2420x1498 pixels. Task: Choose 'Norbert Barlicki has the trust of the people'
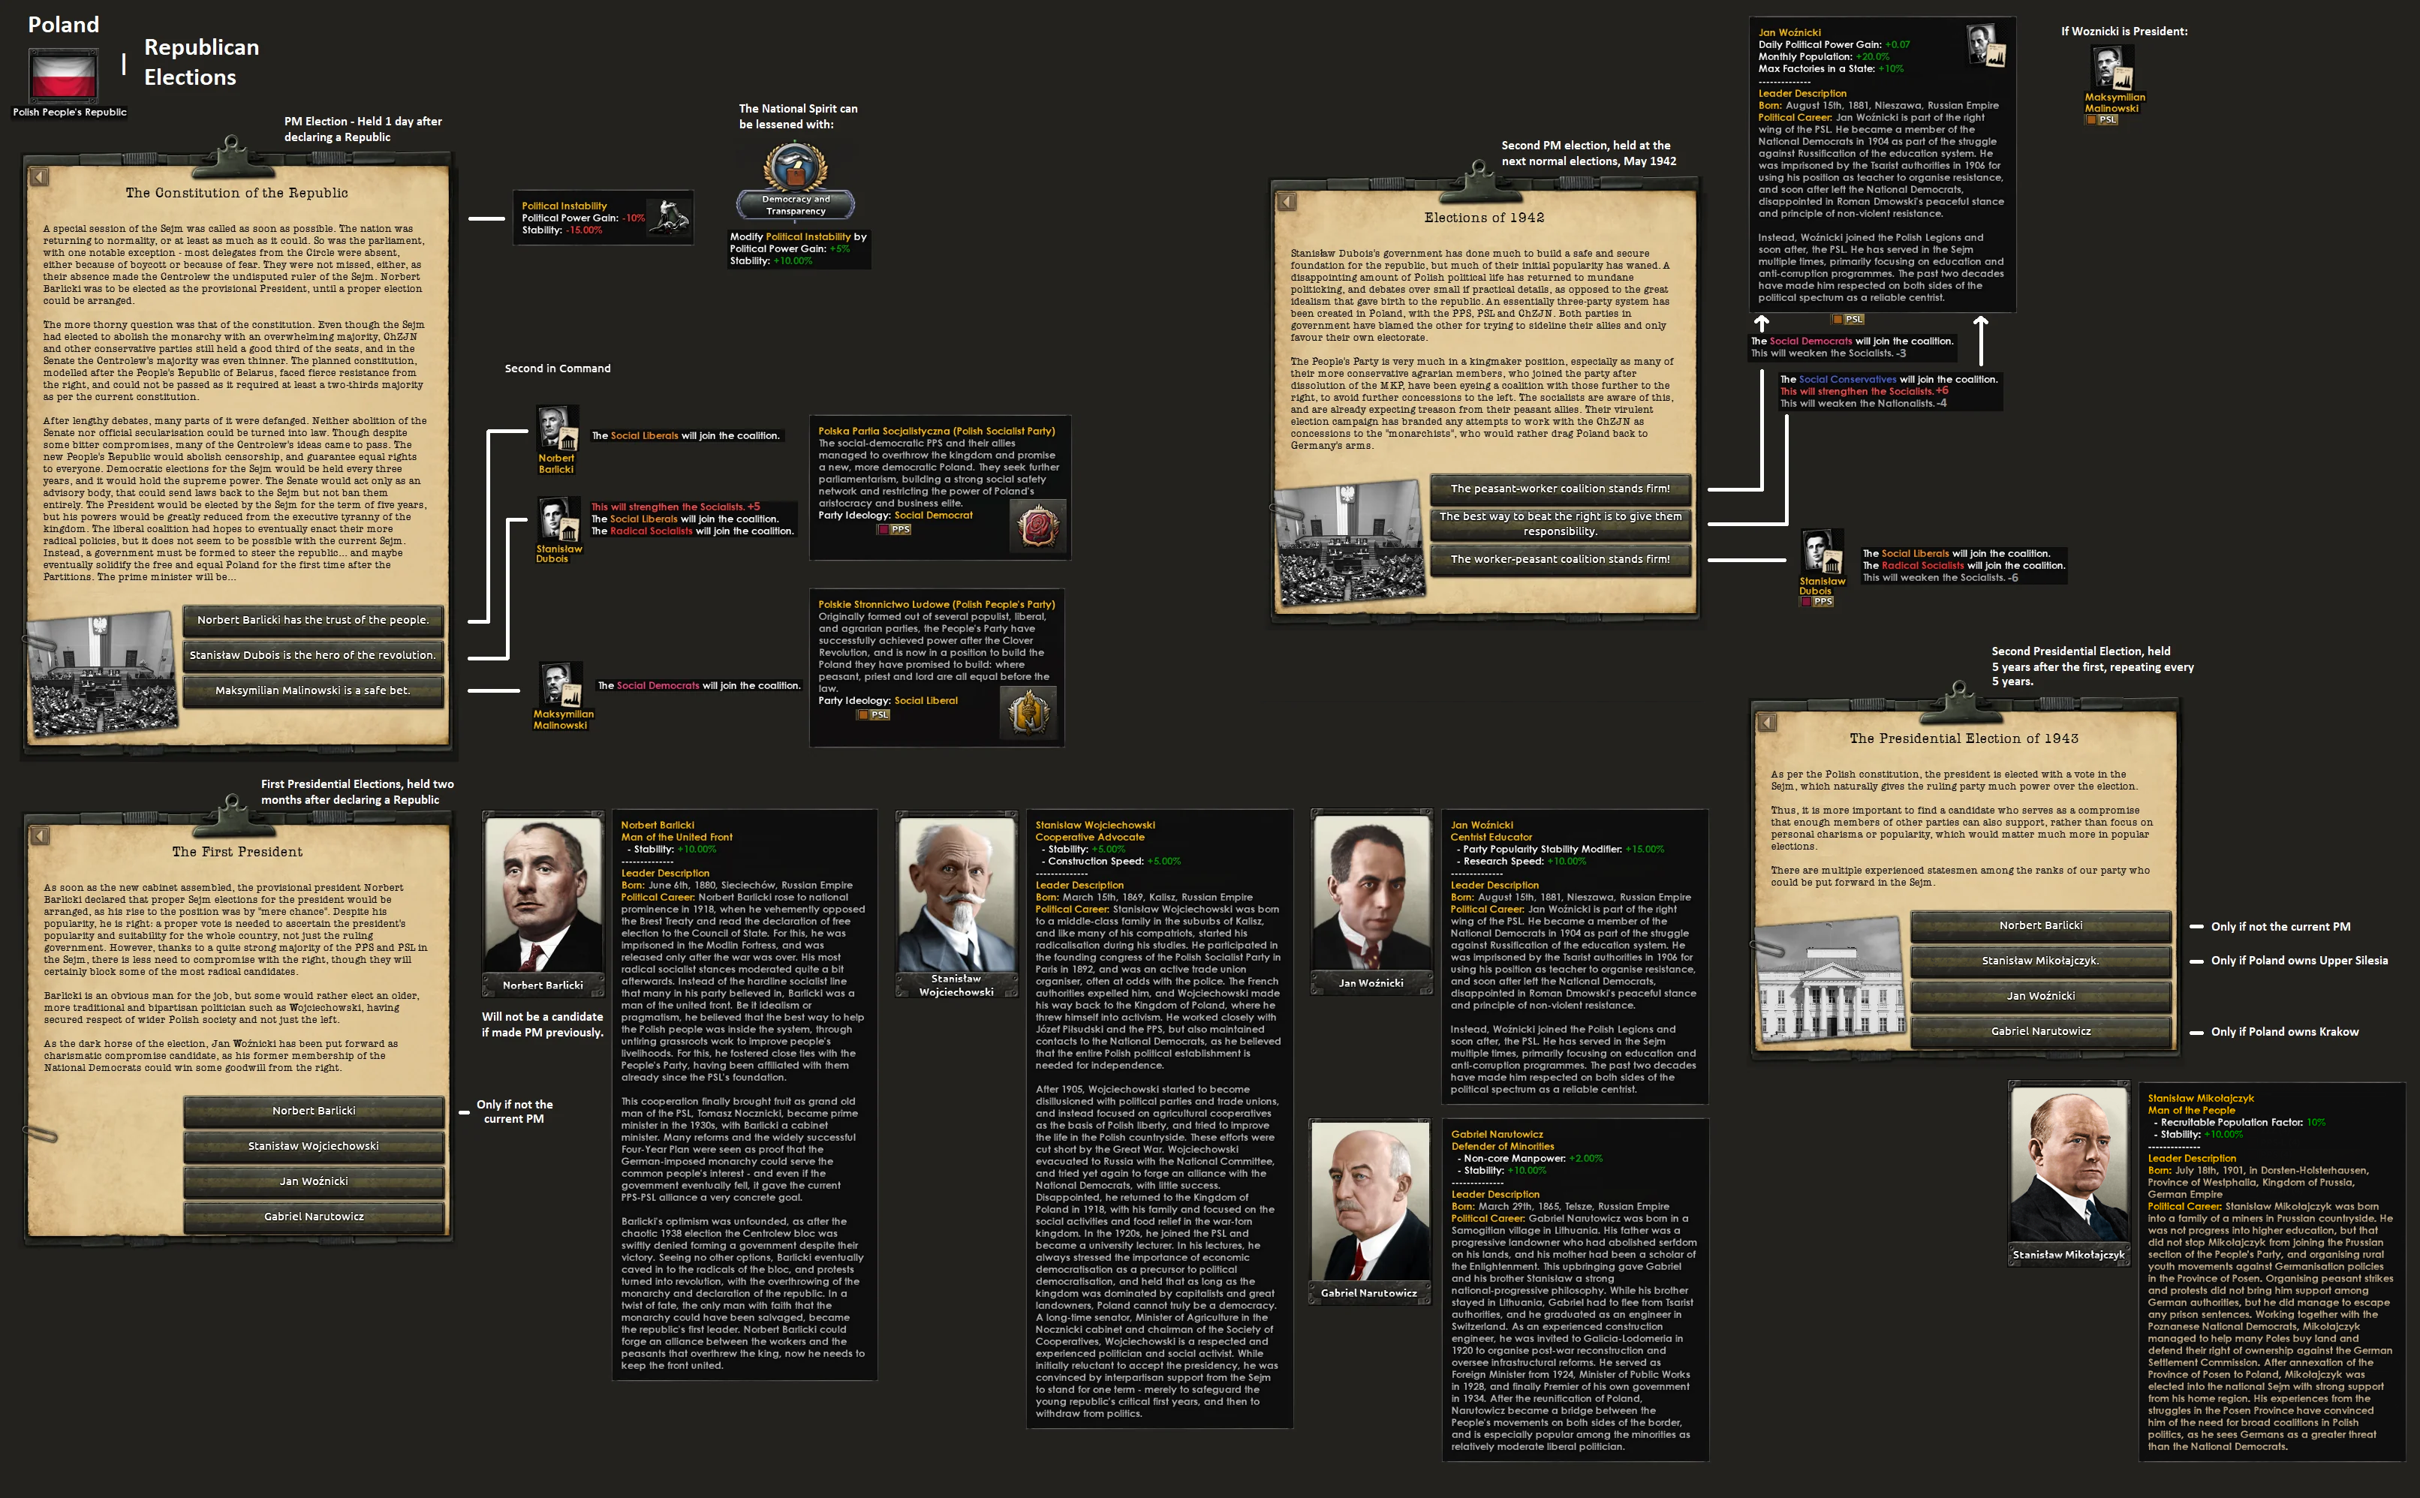(x=313, y=620)
